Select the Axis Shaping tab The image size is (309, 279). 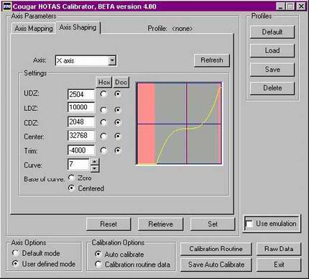(x=78, y=27)
